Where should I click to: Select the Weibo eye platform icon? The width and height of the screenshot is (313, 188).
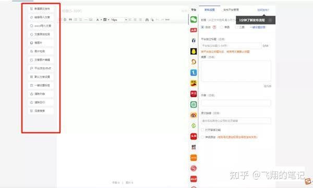(x=194, y=115)
